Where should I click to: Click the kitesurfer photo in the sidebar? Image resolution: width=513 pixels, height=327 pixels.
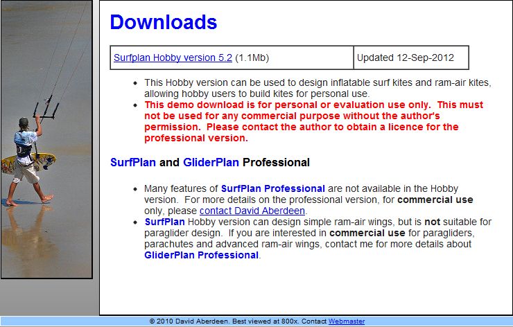tap(46, 139)
